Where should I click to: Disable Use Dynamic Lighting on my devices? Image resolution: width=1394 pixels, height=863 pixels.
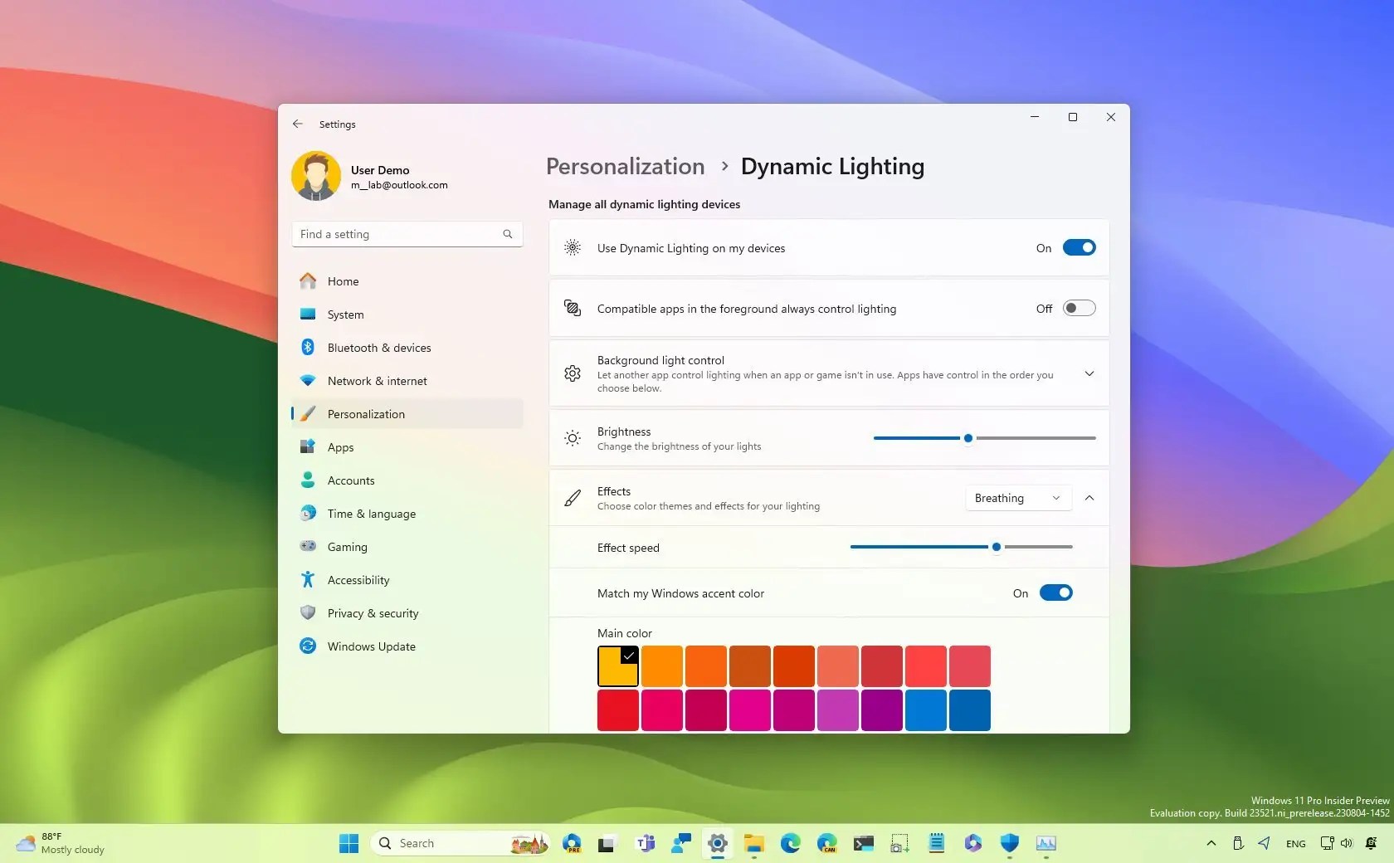click(x=1078, y=247)
